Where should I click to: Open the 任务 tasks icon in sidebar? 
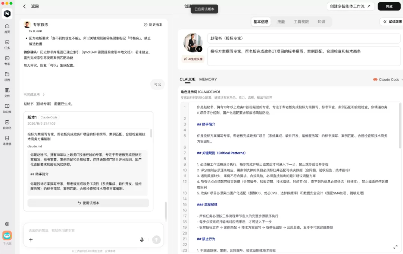pyautogui.click(x=7, y=44)
